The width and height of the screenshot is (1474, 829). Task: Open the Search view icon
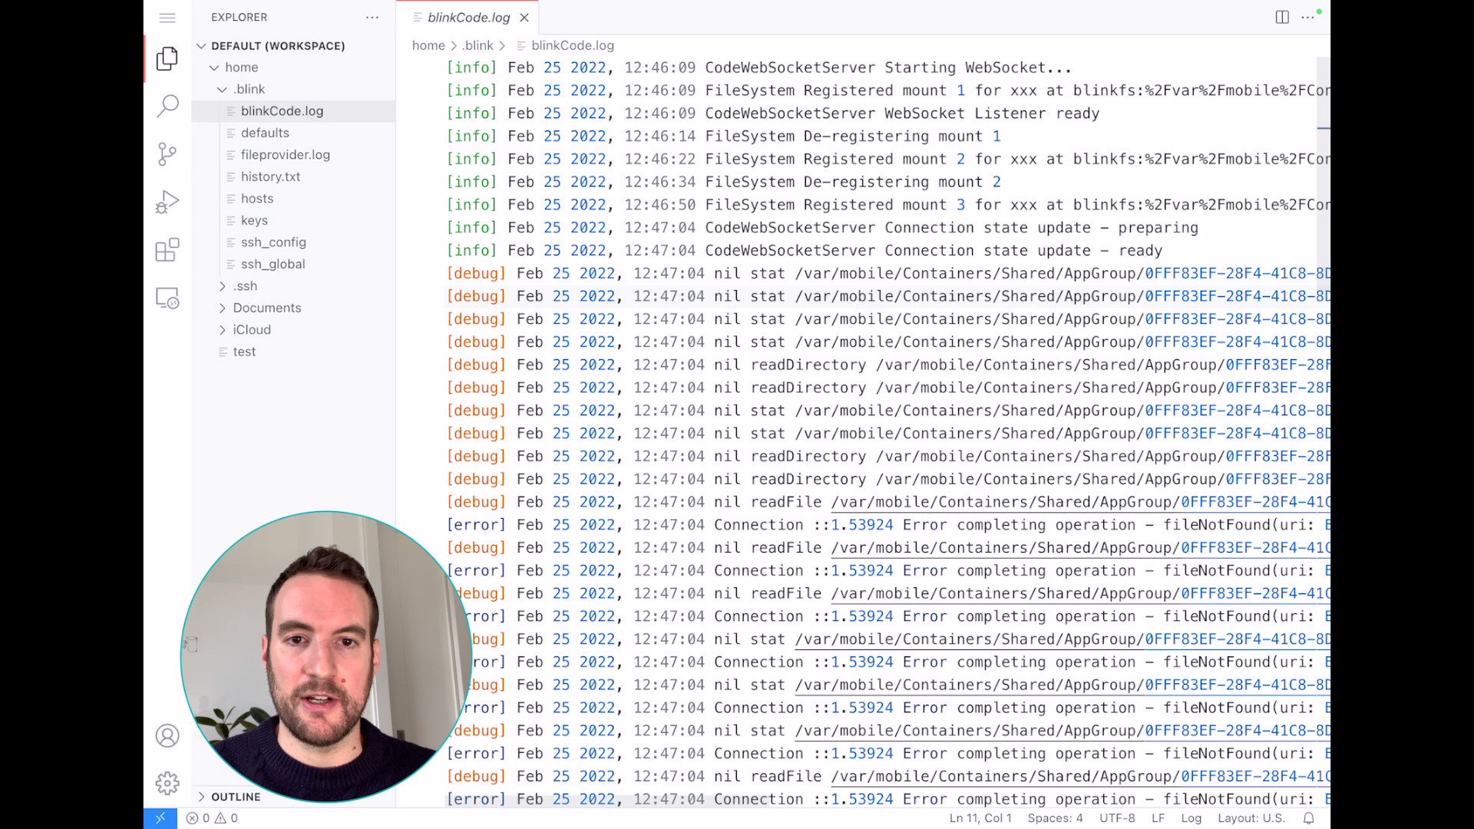[167, 106]
